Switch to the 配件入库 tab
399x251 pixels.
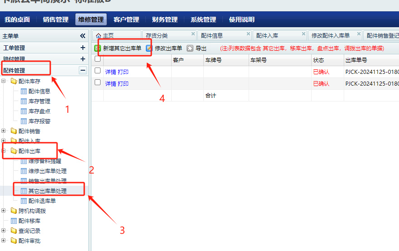coord(267,36)
